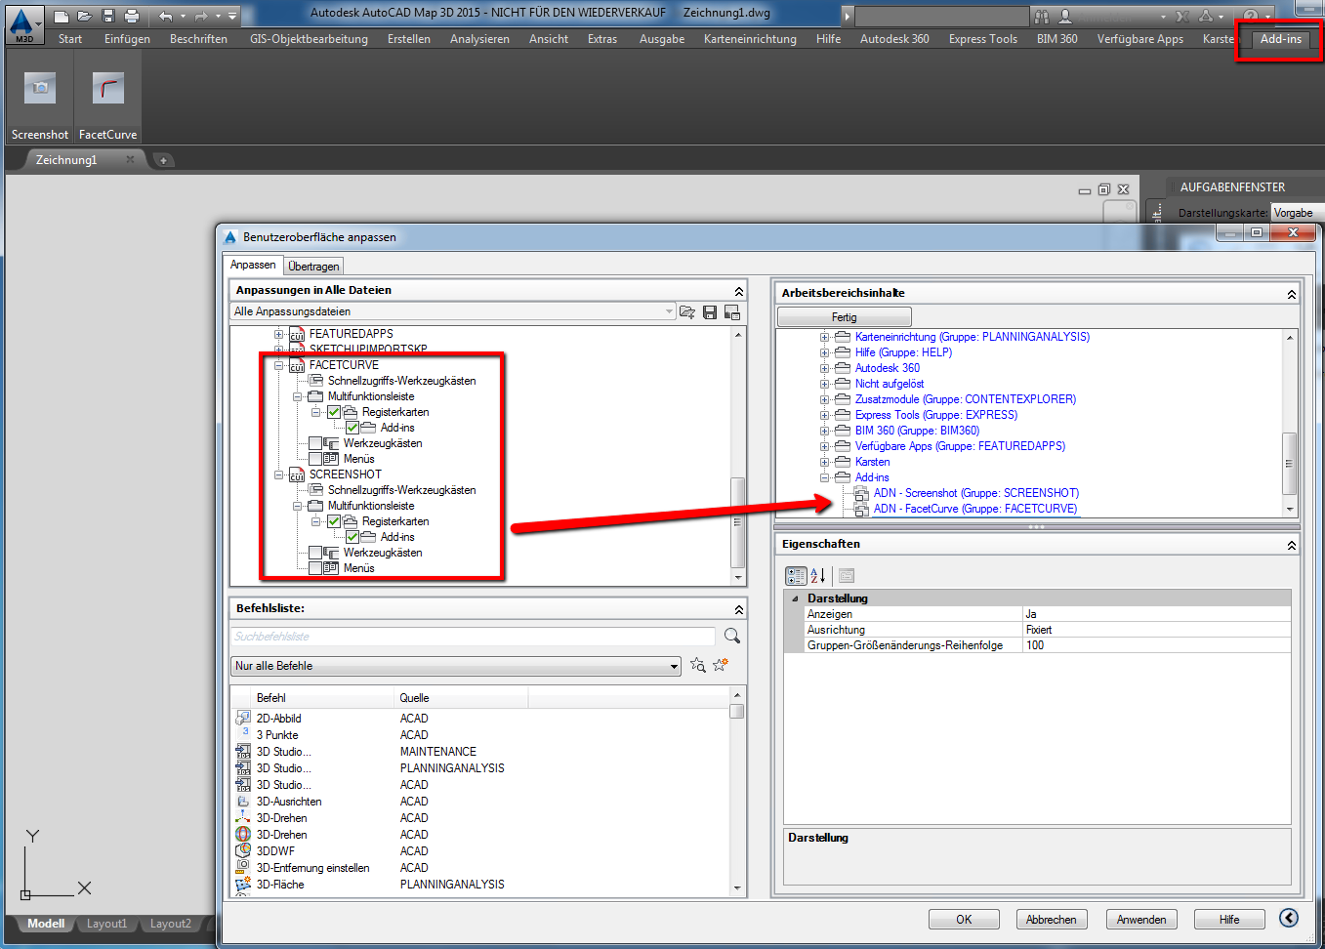Create a new command with the star icon
1325x949 pixels.
coord(721,665)
